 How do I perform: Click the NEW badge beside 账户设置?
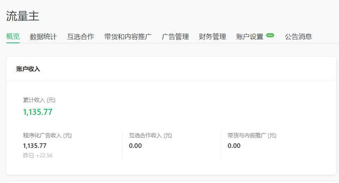click(x=270, y=35)
